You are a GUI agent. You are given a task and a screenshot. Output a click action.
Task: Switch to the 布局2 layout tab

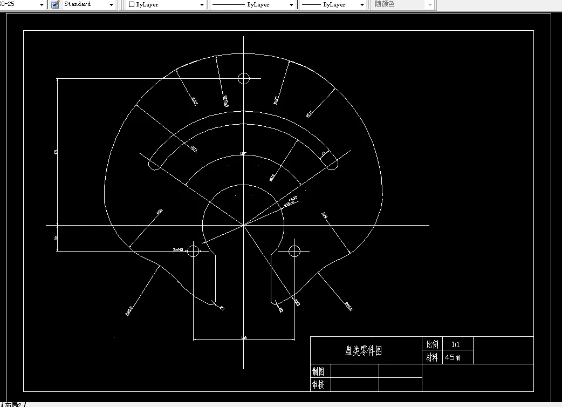[x=13, y=404]
